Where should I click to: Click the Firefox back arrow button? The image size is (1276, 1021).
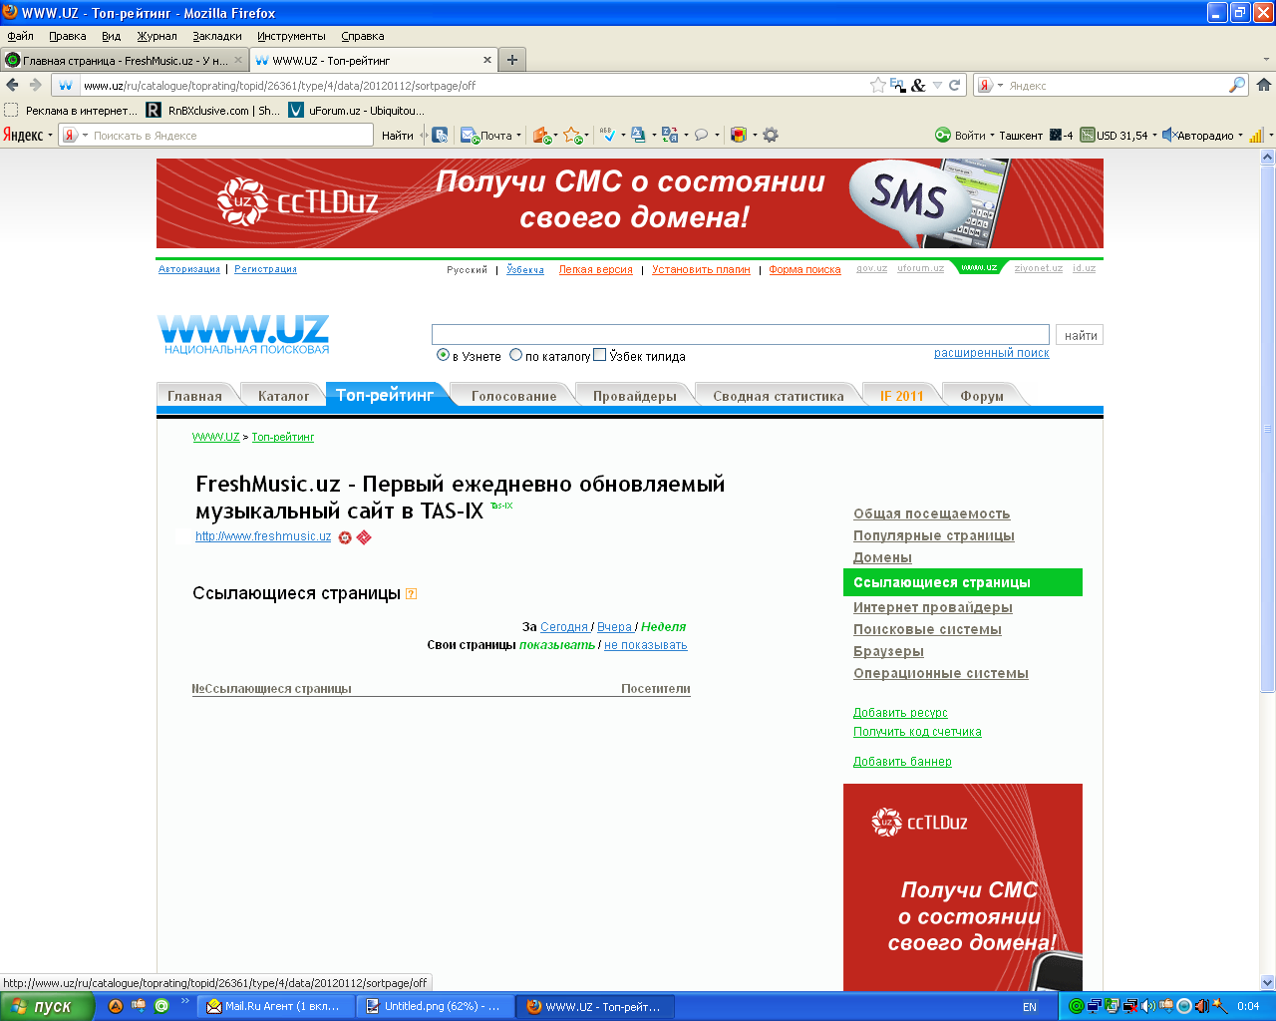coord(13,86)
